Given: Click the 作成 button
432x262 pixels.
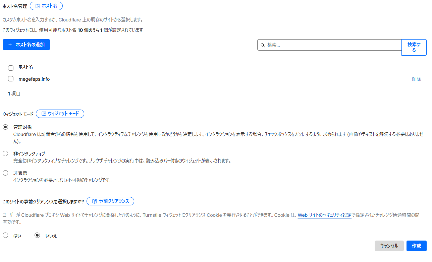Looking at the screenshot, I should coord(416,246).
